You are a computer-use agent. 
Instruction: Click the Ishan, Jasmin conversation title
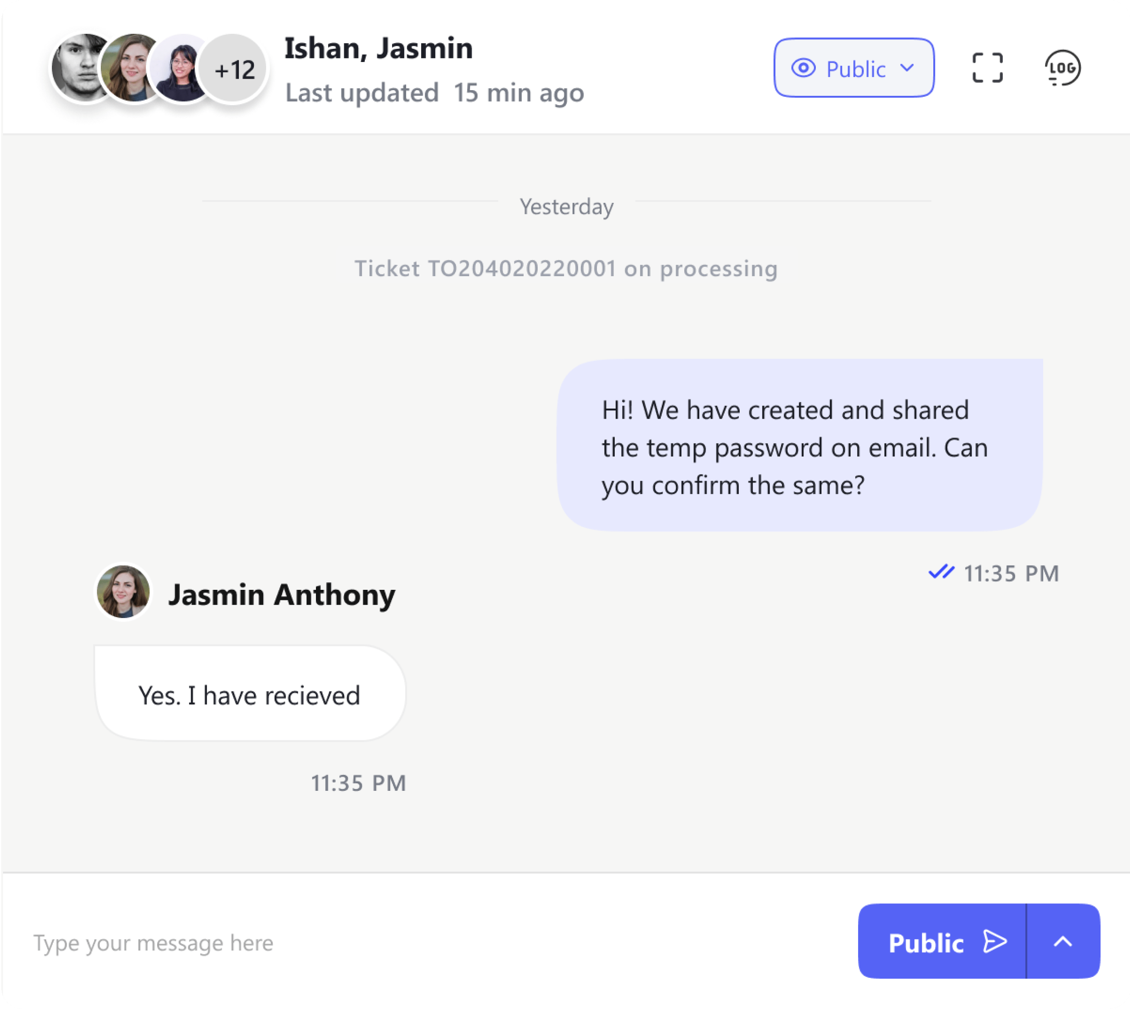[x=378, y=48]
